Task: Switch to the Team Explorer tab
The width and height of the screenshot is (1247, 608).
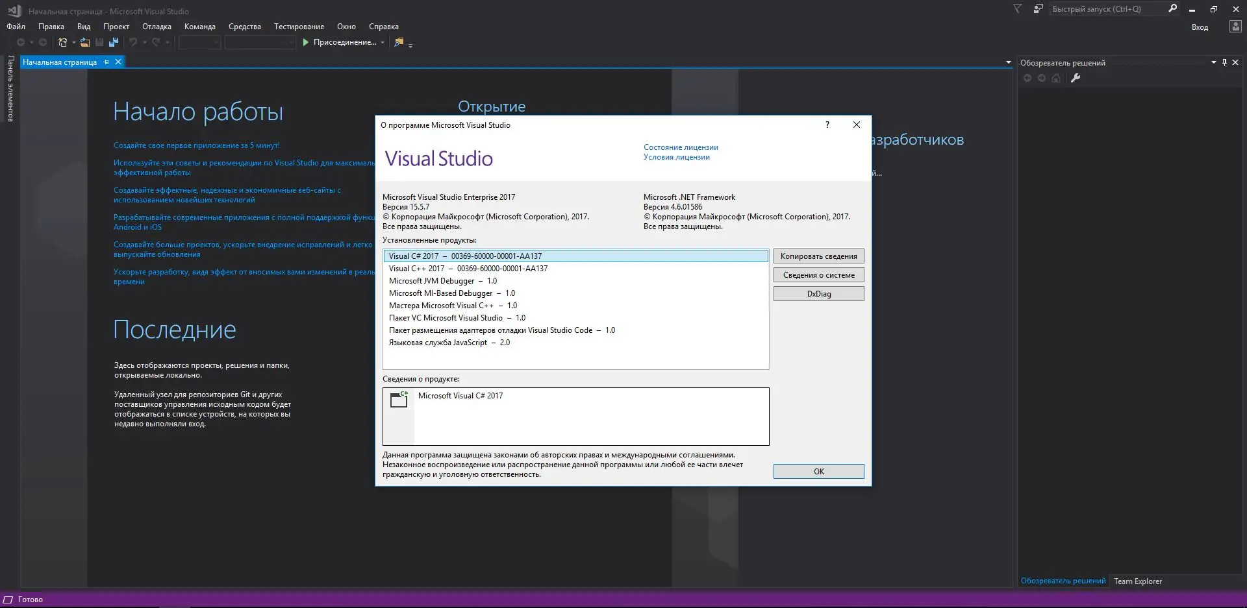Action: pyautogui.click(x=1137, y=581)
